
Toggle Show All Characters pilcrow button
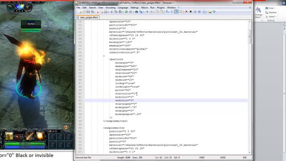click(x=172, y=12)
